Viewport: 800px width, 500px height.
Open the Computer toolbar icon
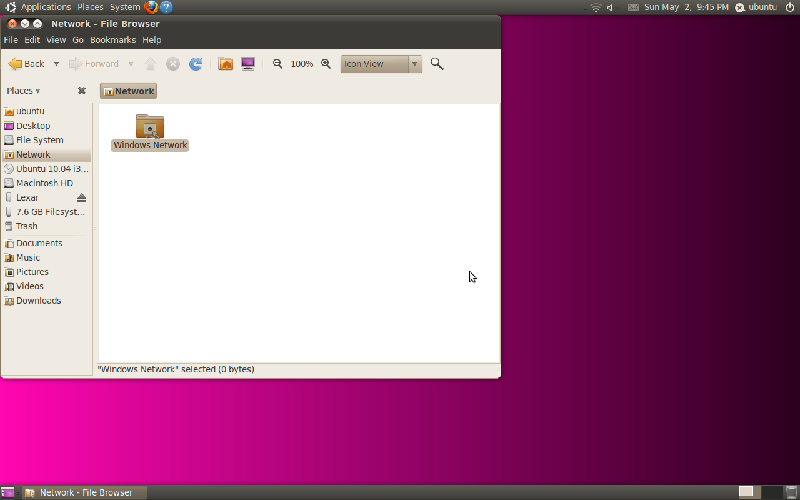pos(248,64)
